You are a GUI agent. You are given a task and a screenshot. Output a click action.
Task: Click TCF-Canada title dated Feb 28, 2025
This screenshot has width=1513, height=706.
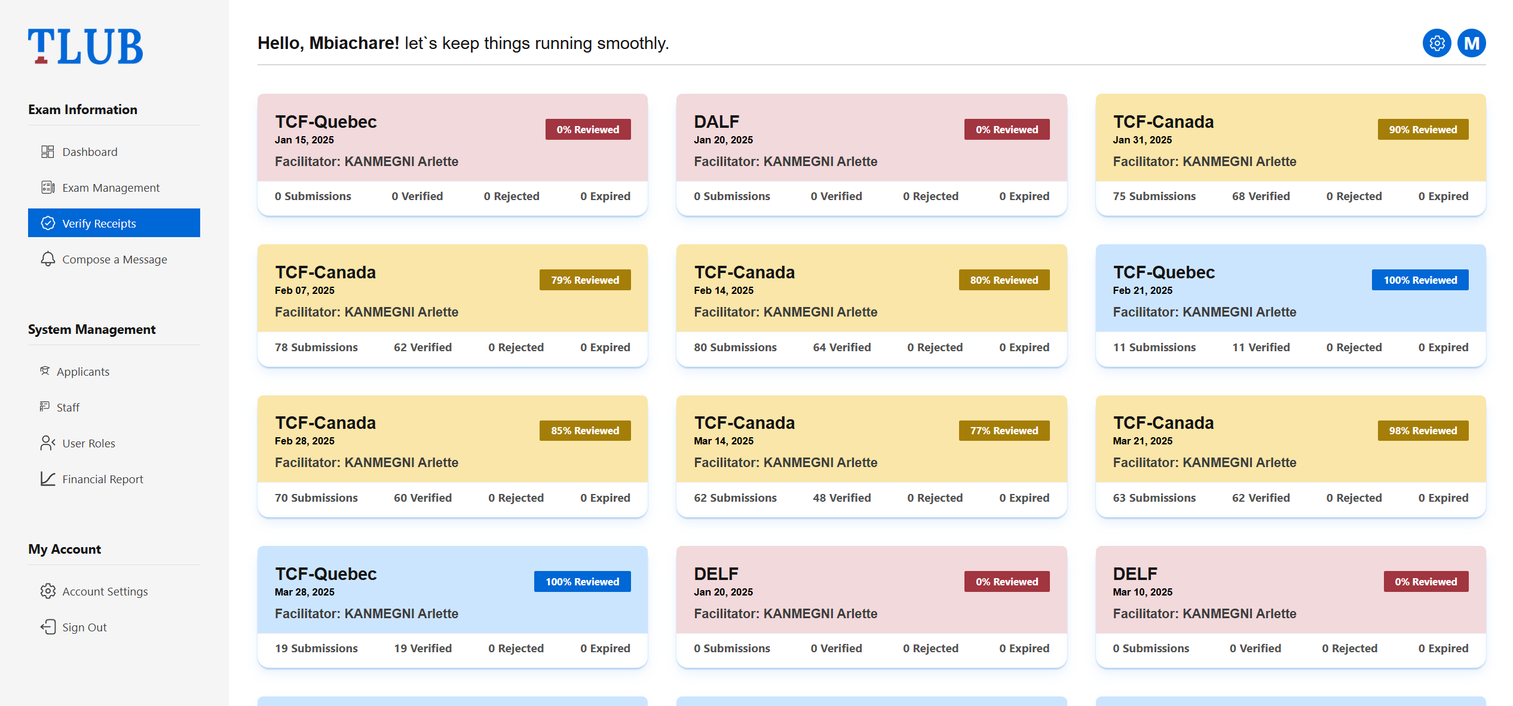(325, 423)
